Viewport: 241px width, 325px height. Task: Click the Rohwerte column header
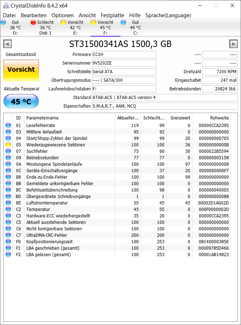pos(212,118)
